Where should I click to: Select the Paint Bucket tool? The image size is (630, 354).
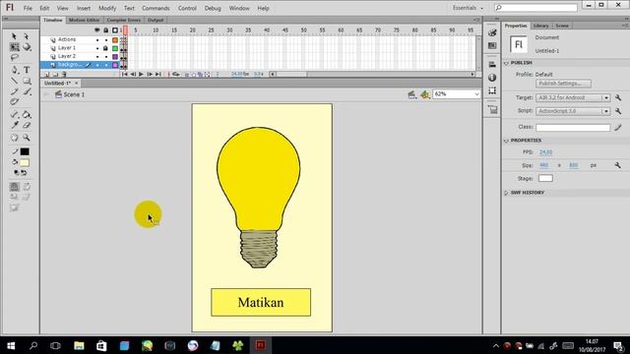(x=27, y=114)
